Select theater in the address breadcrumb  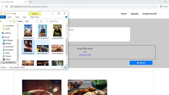point(20,21)
